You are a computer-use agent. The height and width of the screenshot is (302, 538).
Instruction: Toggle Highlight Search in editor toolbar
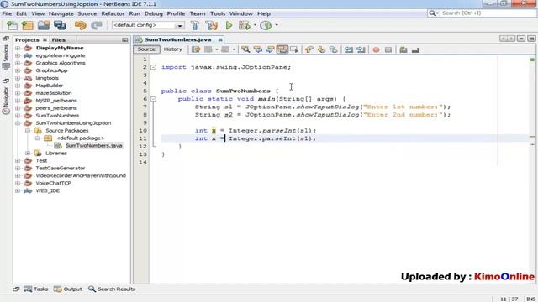282,49
